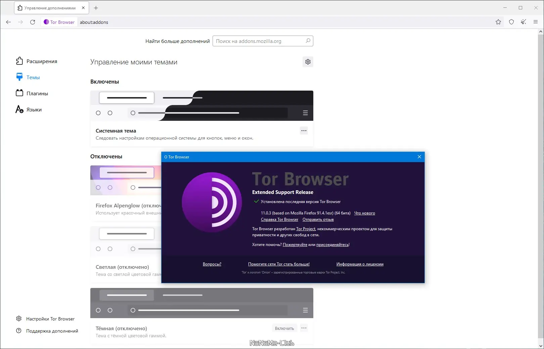
Task: Go back with the browser back arrow
Action: tap(8, 22)
